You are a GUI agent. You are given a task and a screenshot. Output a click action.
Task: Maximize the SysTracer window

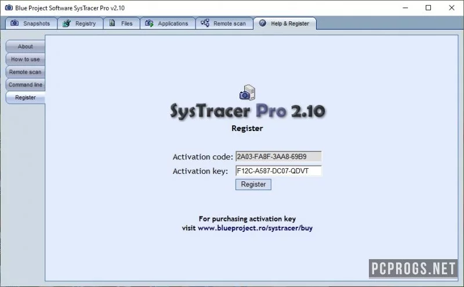[428, 8]
